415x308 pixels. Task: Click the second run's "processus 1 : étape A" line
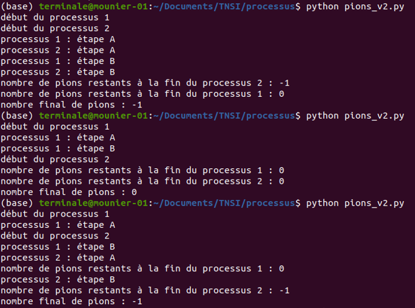(58, 138)
